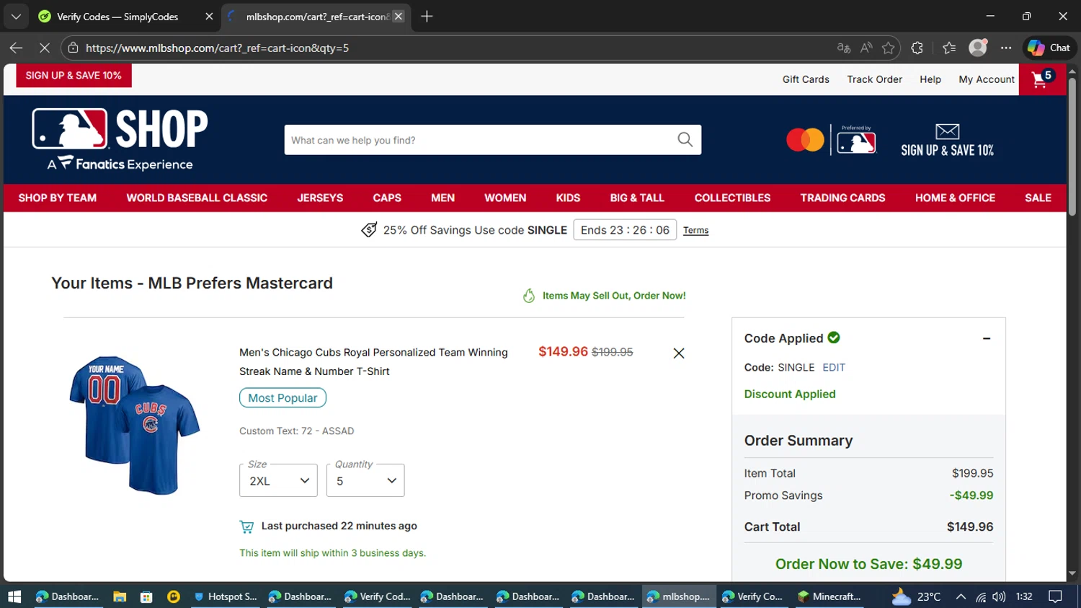The image size is (1081, 608).
Task: Click the search magnifier icon
Action: point(685,140)
